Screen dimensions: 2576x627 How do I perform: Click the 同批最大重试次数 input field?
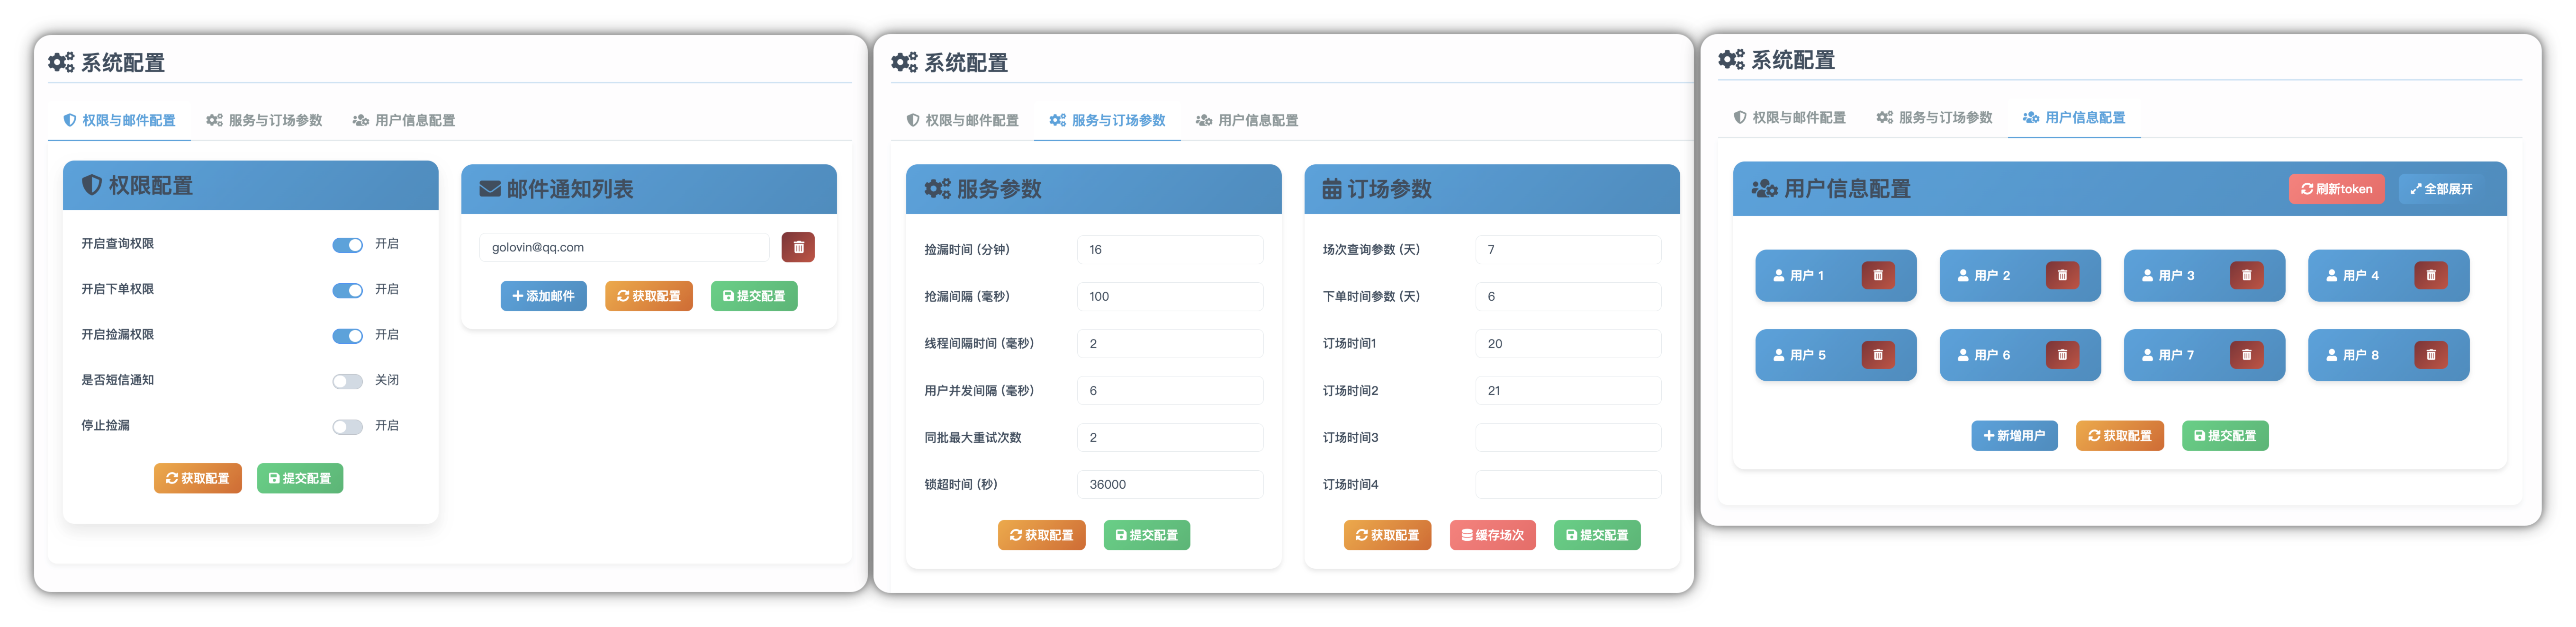click(1170, 437)
